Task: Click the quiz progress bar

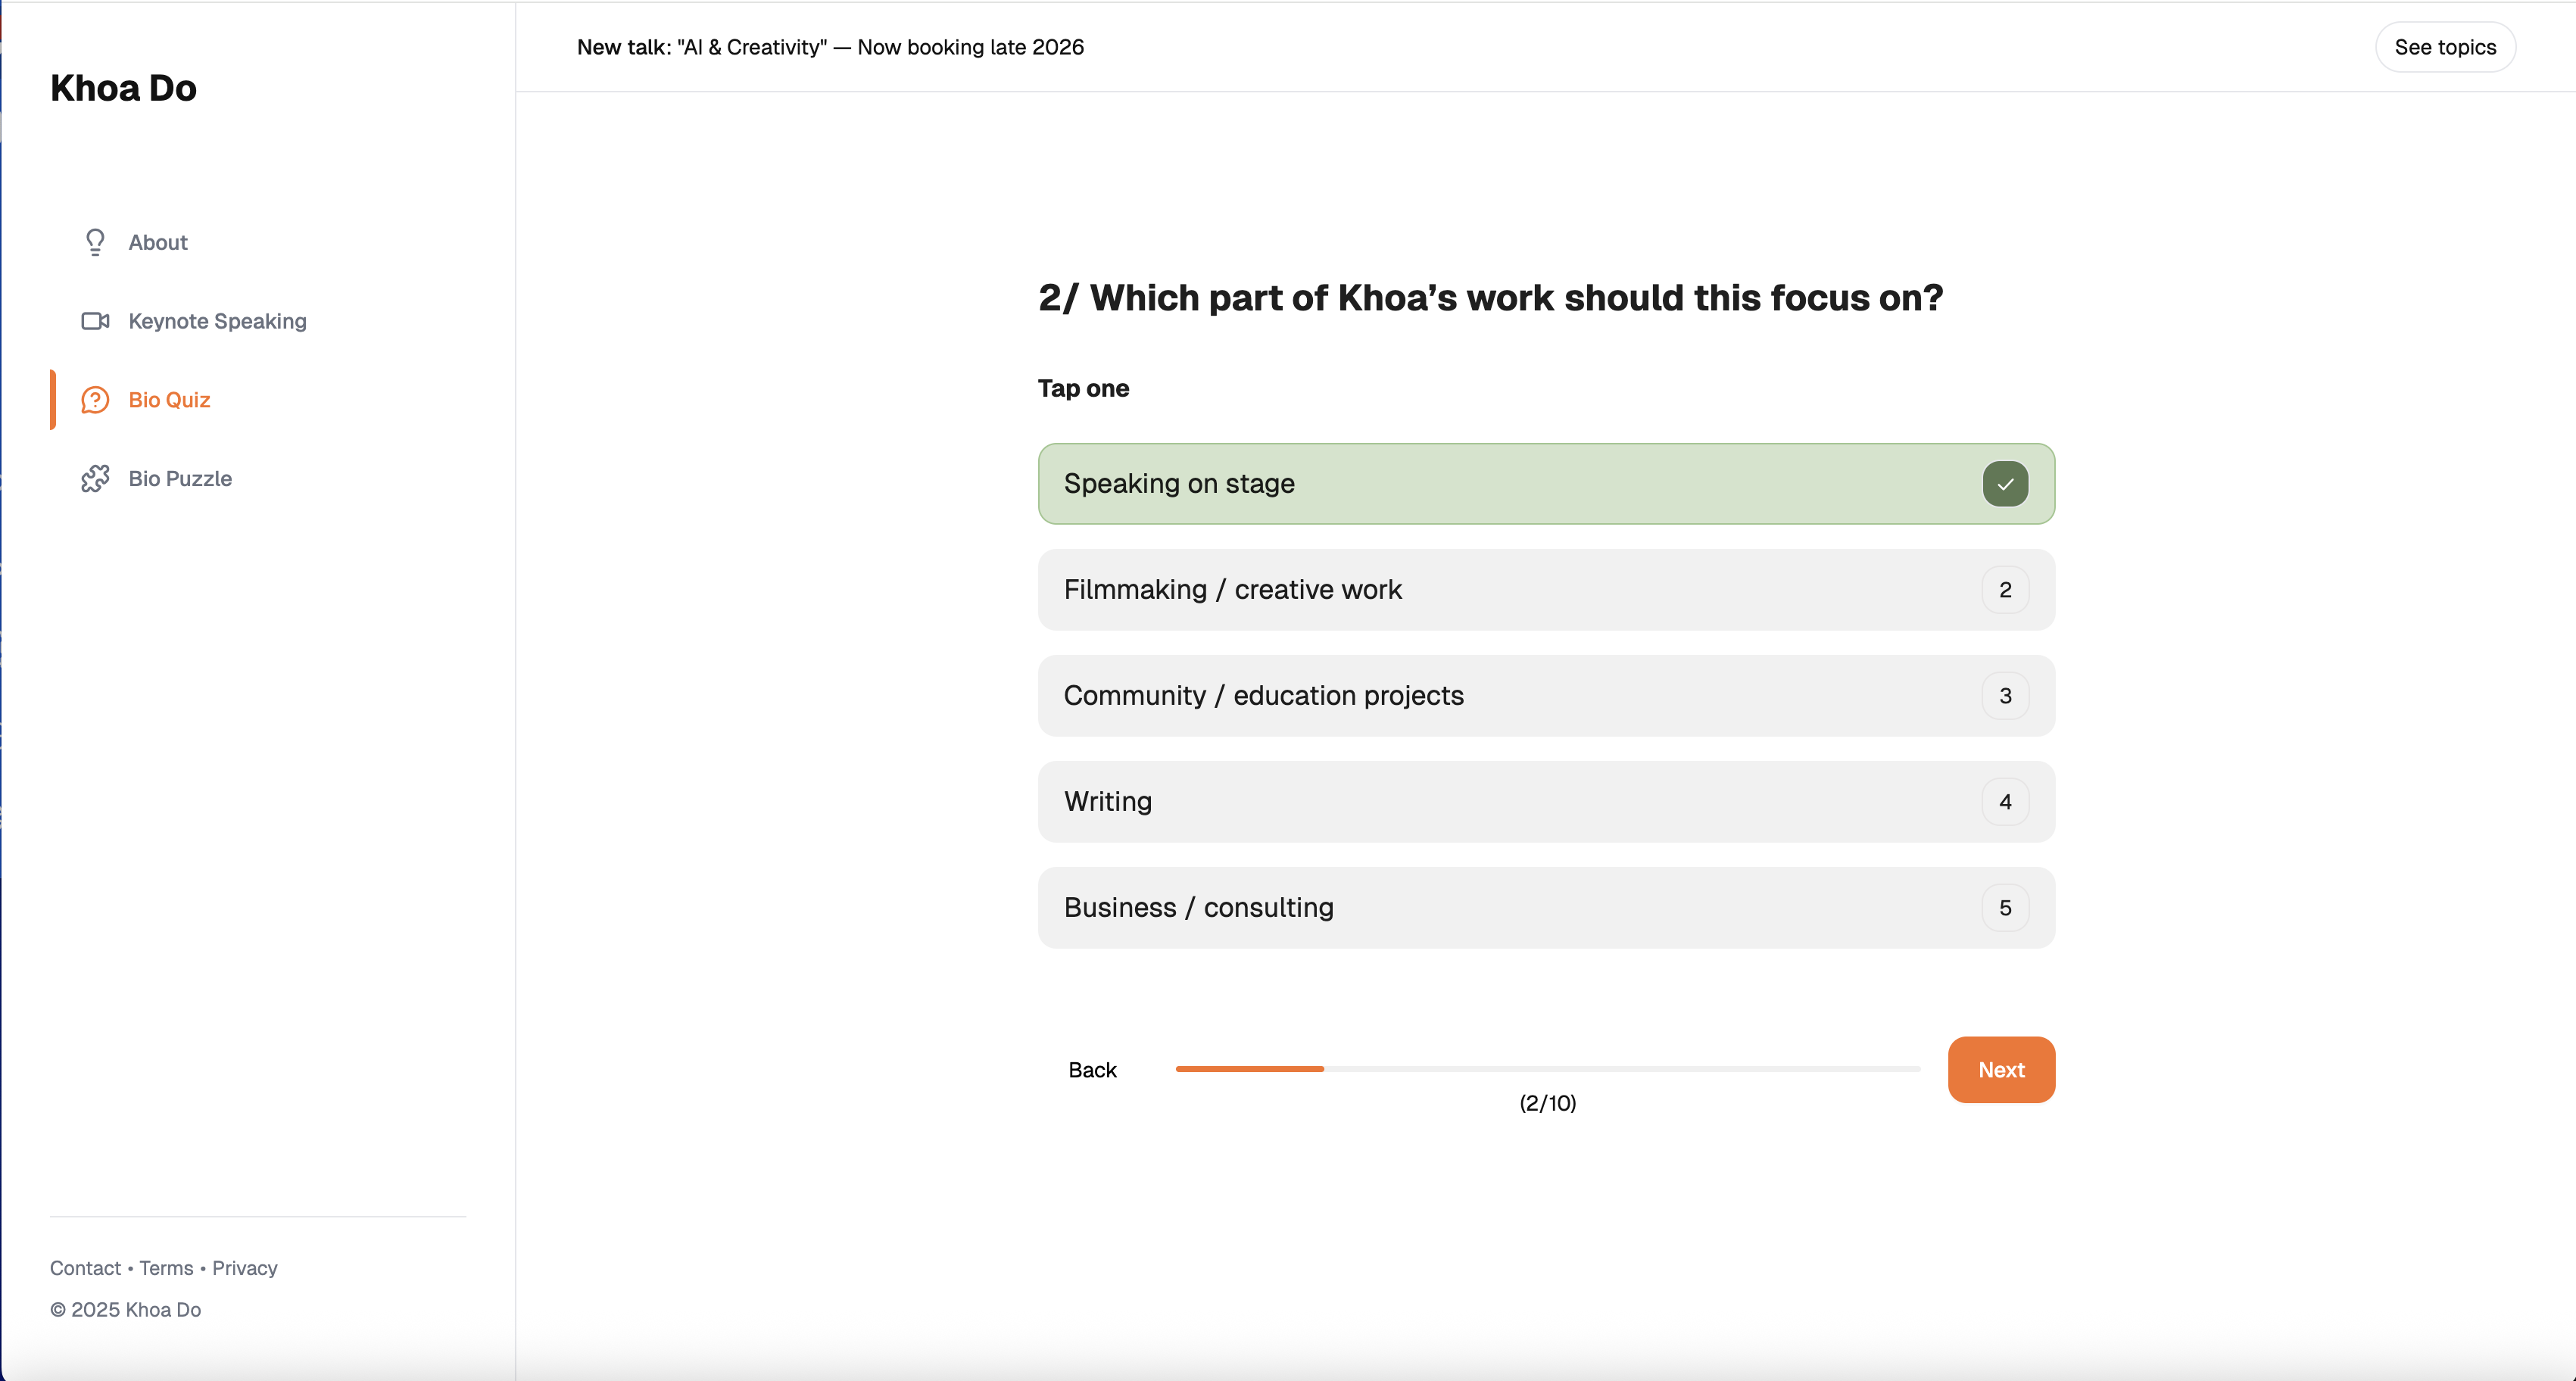Action: point(1546,1069)
